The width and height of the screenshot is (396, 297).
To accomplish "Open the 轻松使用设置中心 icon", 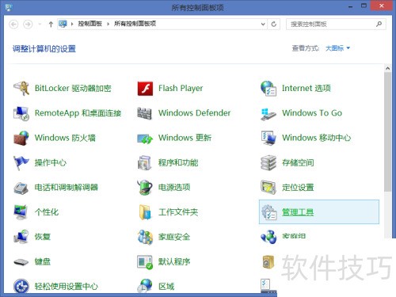I will (21, 286).
